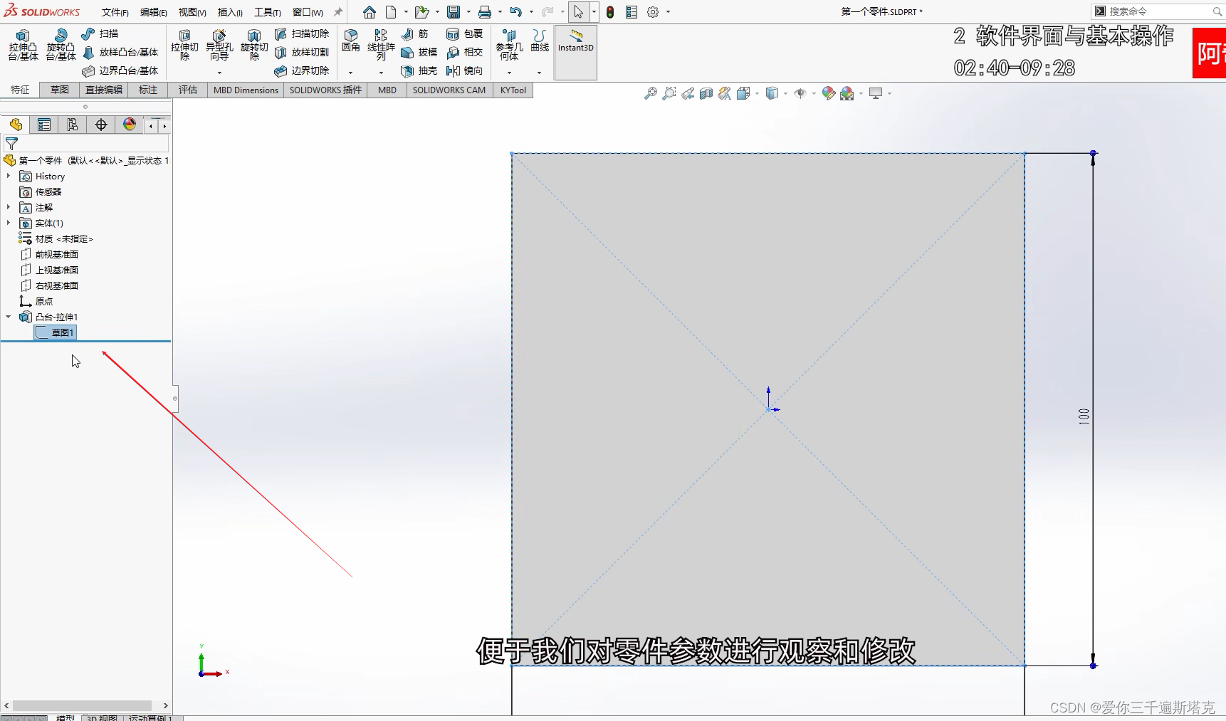This screenshot has width=1226, height=721.
Task: Click the Section View icon
Action: click(706, 93)
